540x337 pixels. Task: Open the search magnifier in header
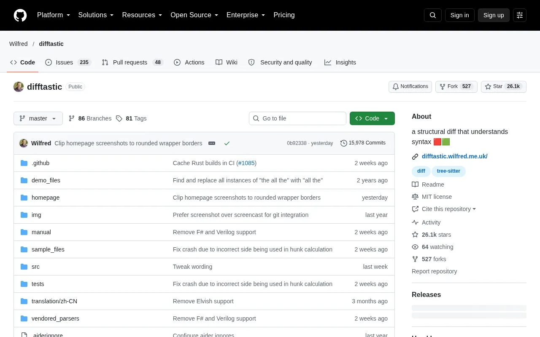(433, 15)
